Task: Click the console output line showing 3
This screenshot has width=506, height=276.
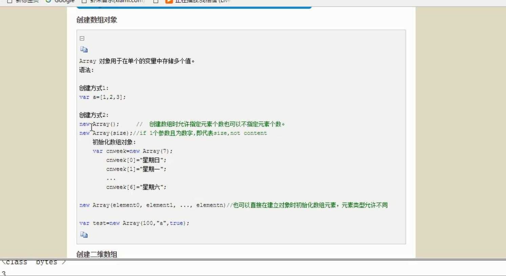Action: point(3,273)
